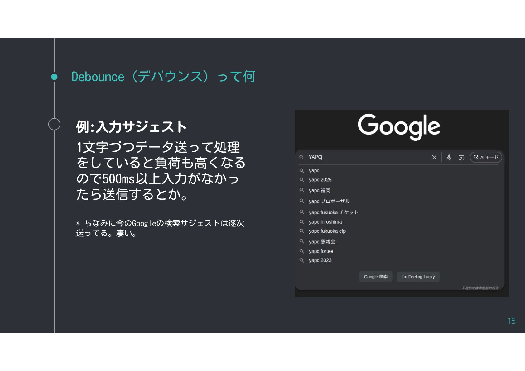
Task: Click the magnifier icon beside "yapc 懇親会"
Action: tap(302, 241)
